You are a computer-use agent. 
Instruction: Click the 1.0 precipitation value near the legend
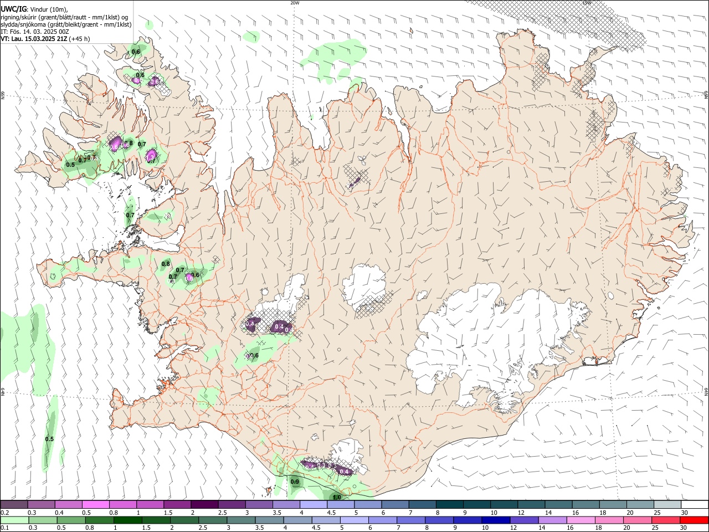pyautogui.click(x=337, y=497)
